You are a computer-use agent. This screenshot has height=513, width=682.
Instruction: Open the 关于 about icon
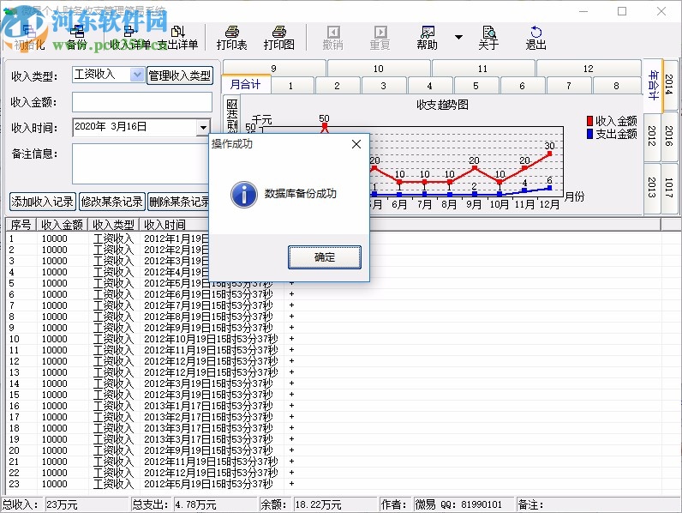pyautogui.click(x=489, y=38)
